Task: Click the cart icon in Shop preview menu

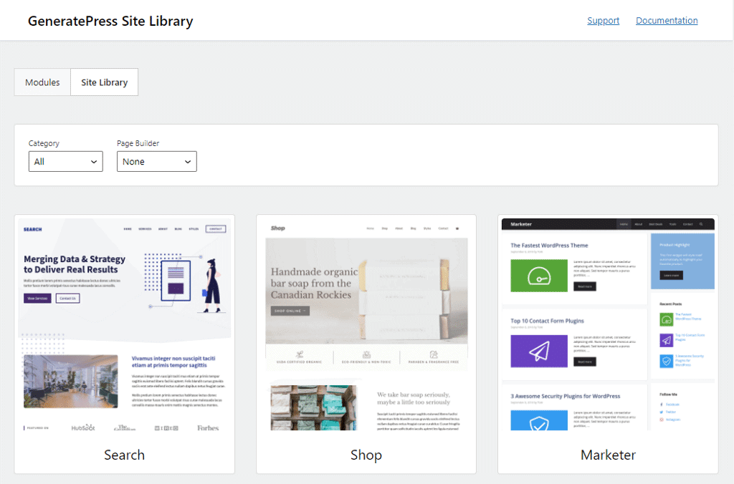Action: (458, 228)
